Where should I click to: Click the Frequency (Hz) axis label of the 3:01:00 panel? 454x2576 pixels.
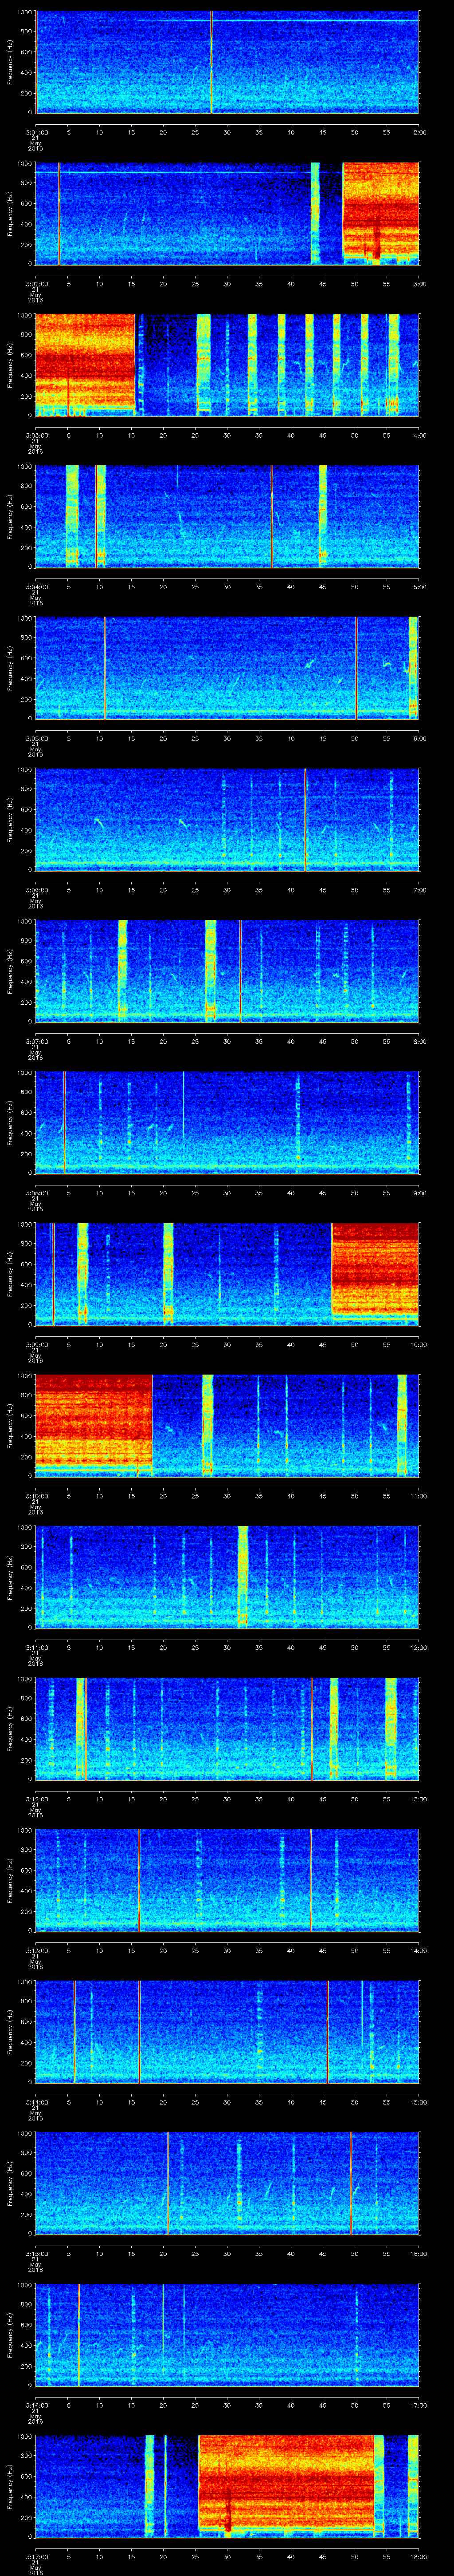click(x=10, y=62)
